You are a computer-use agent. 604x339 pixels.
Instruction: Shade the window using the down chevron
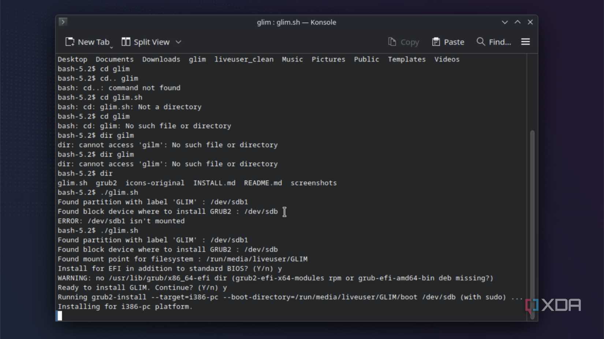click(504, 22)
